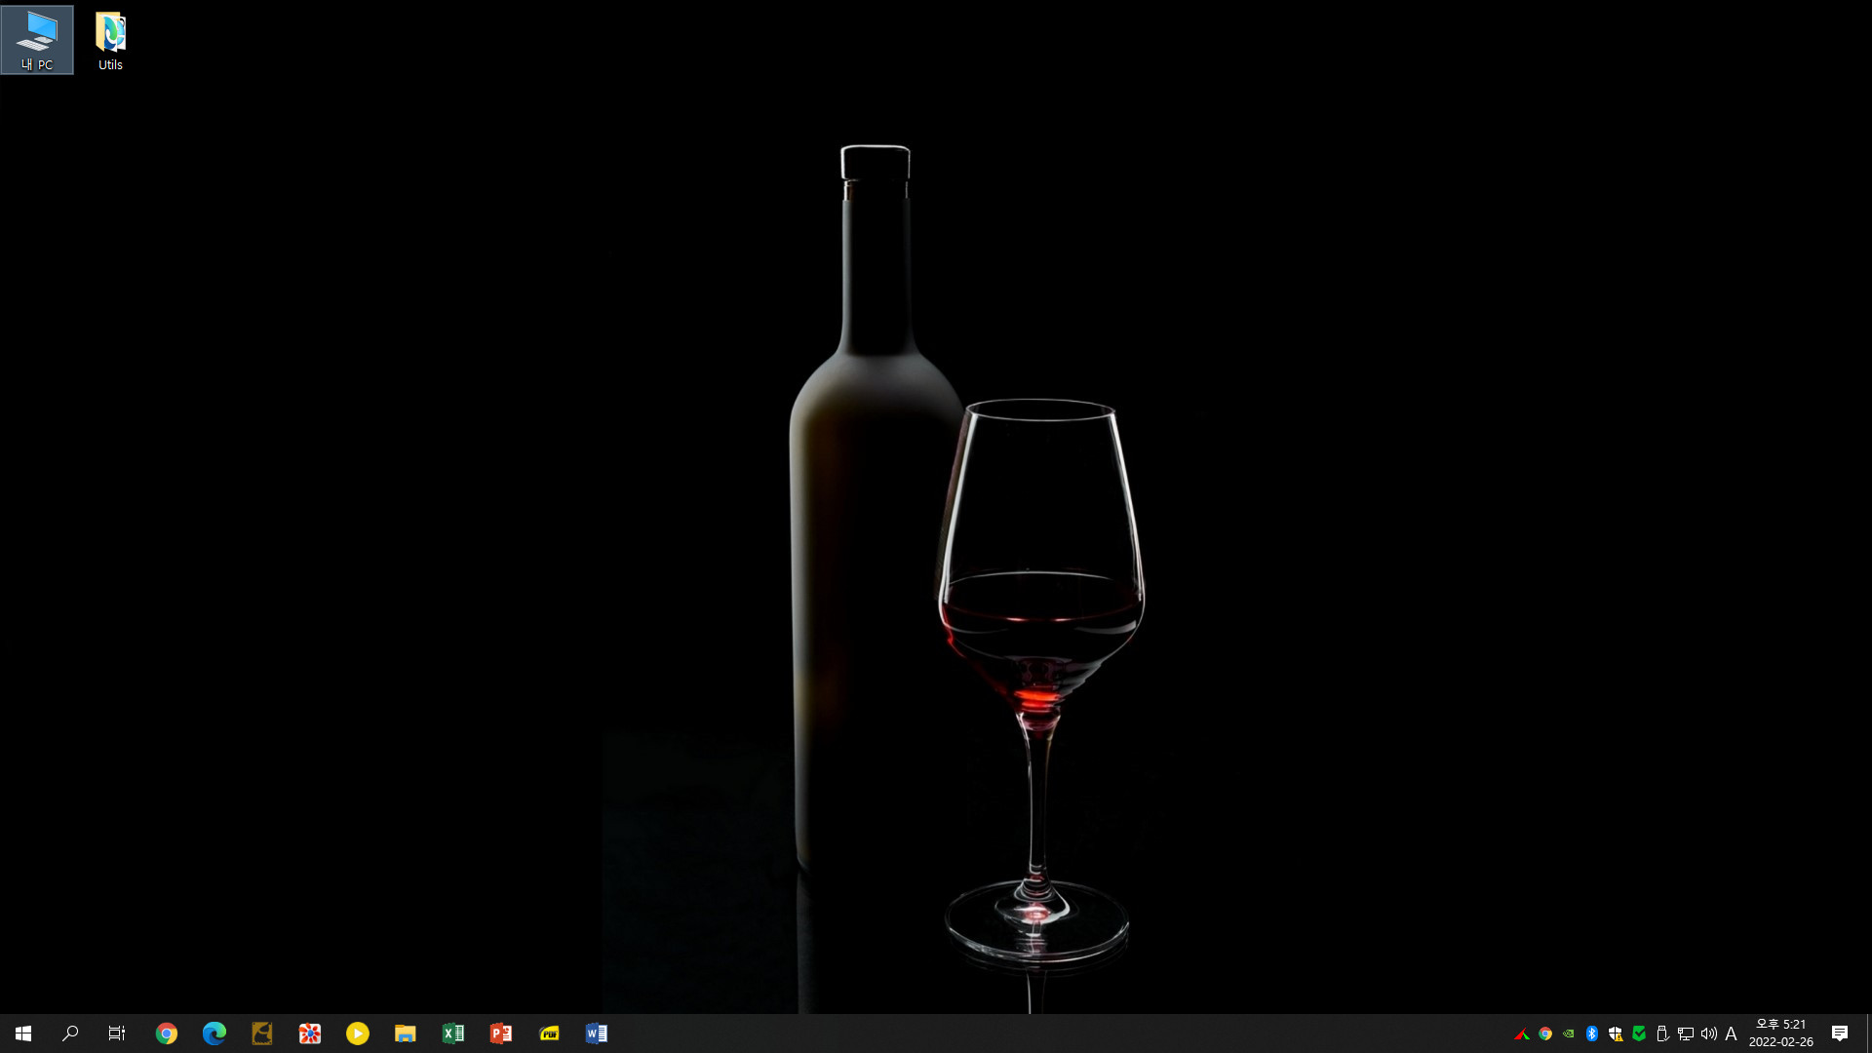The image size is (1872, 1053).
Task: Select the 내 PC desktop icon
Action: tap(37, 40)
